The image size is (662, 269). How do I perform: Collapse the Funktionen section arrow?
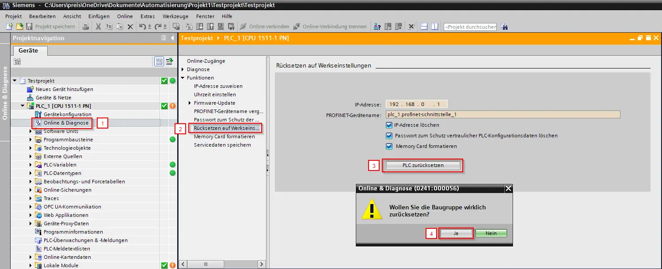[x=183, y=78]
